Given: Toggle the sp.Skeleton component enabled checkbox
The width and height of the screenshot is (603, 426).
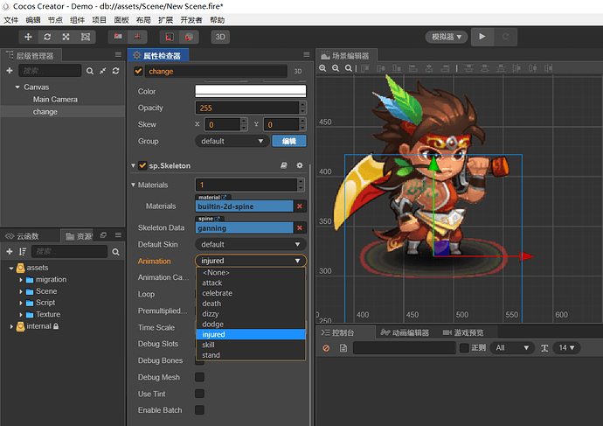Looking at the screenshot, I should pos(142,165).
